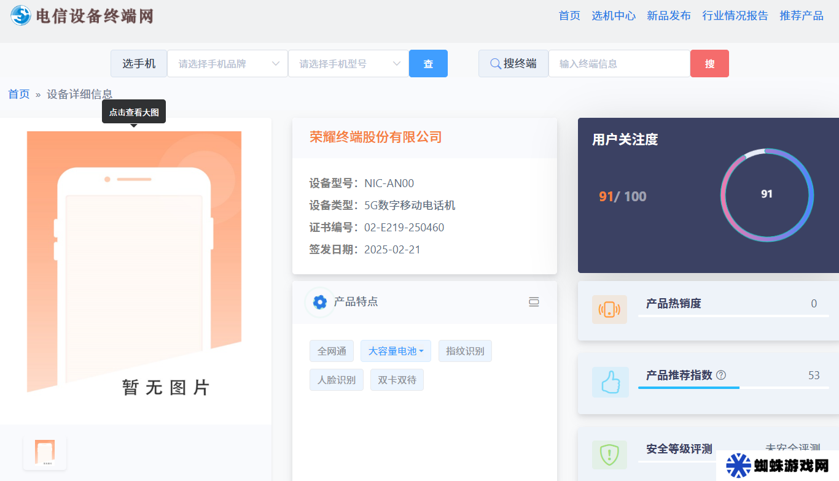Click the gear icon next to 产品特点
This screenshot has width=839, height=481.
[x=319, y=302]
